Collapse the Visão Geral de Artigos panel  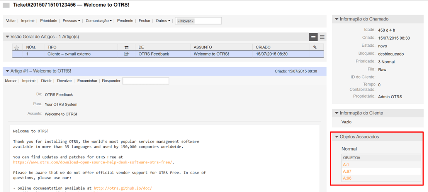[x=7, y=37]
